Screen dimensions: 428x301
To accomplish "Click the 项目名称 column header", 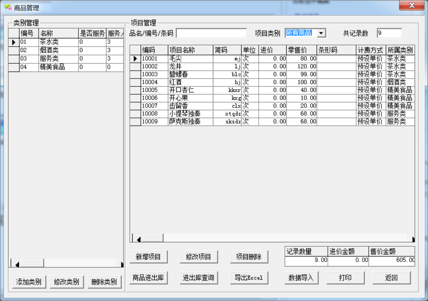I will pyautogui.click(x=191, y=50).
